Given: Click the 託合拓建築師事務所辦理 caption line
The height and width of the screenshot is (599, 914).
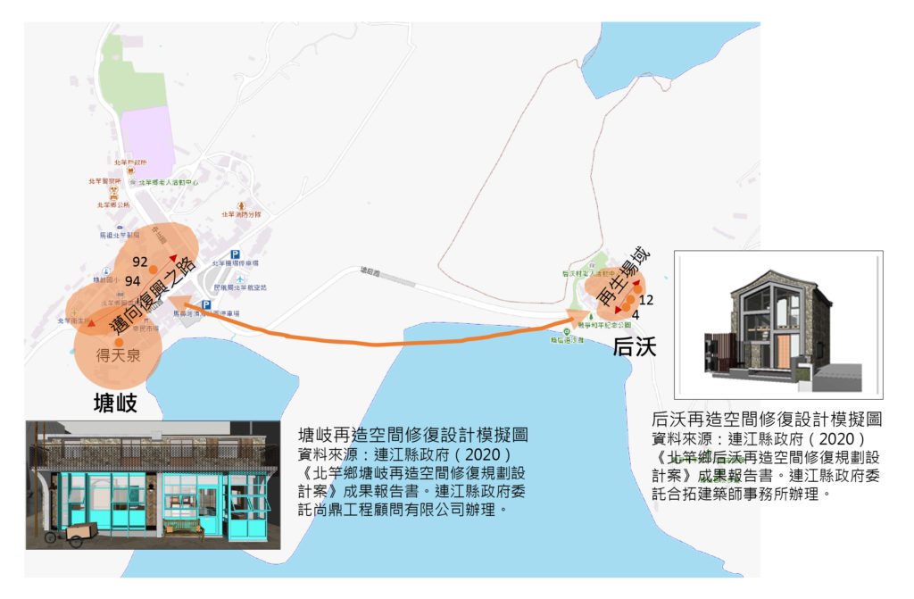Looking at the screenshot, I should pos(742,494).
